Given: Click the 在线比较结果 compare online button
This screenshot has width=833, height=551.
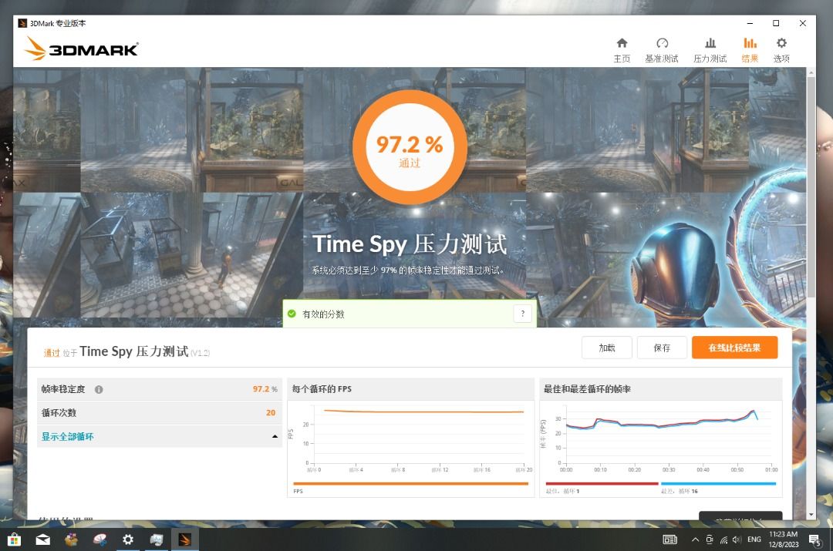Looking at the screenshot, I should (x=735, y=348).
